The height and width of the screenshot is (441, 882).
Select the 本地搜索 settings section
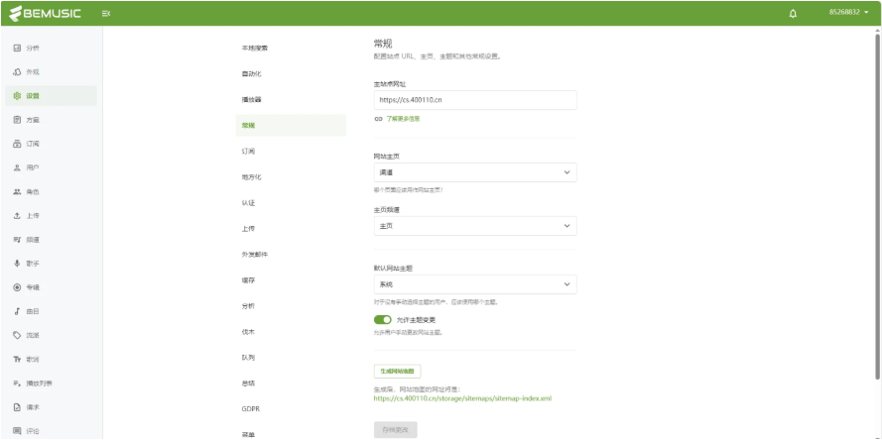255,48
